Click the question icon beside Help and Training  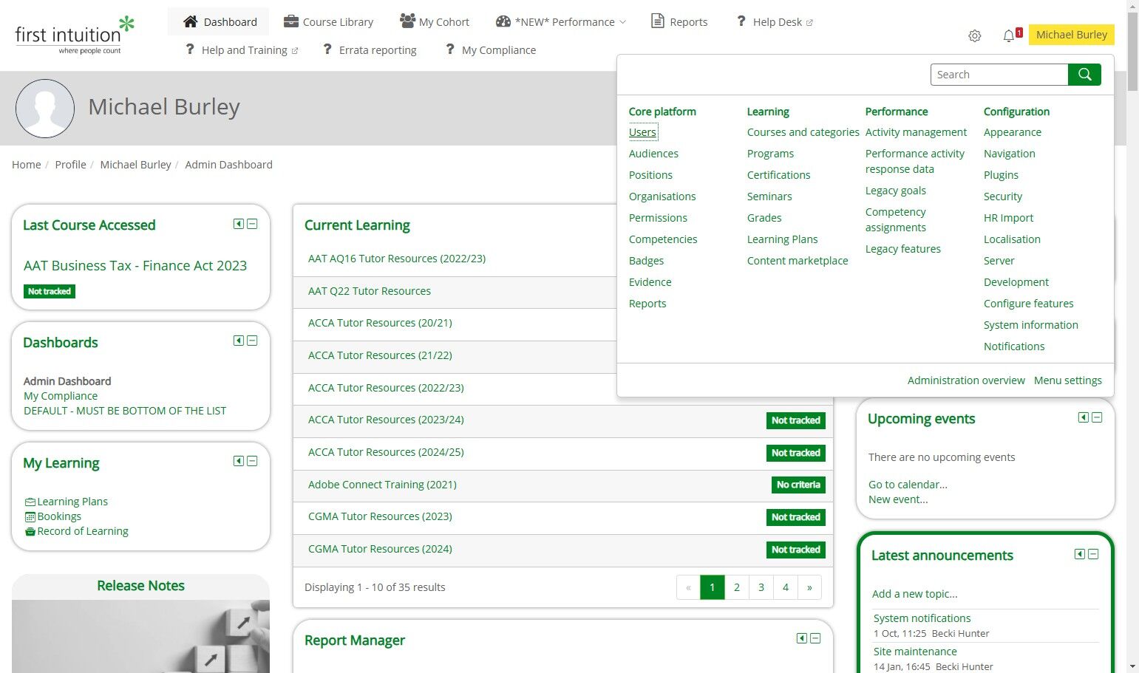(x=190, y=49)
